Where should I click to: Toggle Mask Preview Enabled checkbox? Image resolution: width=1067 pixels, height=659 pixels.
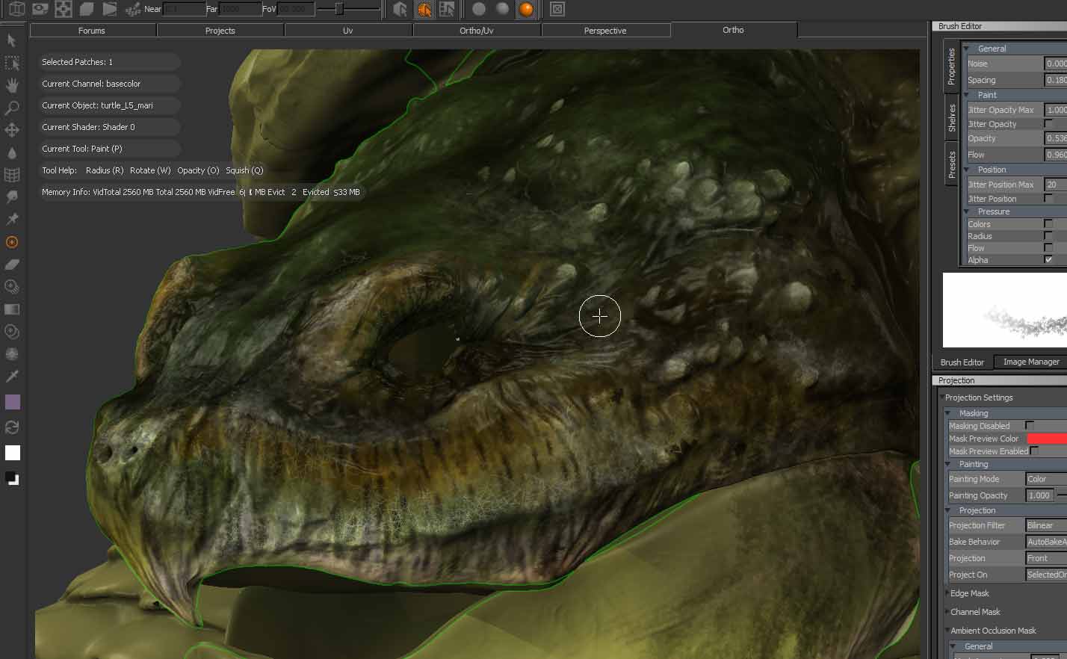pyautogui.click(x=1035, y=451)
